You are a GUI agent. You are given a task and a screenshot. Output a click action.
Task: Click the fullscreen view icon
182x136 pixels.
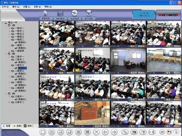coord(96,132)
